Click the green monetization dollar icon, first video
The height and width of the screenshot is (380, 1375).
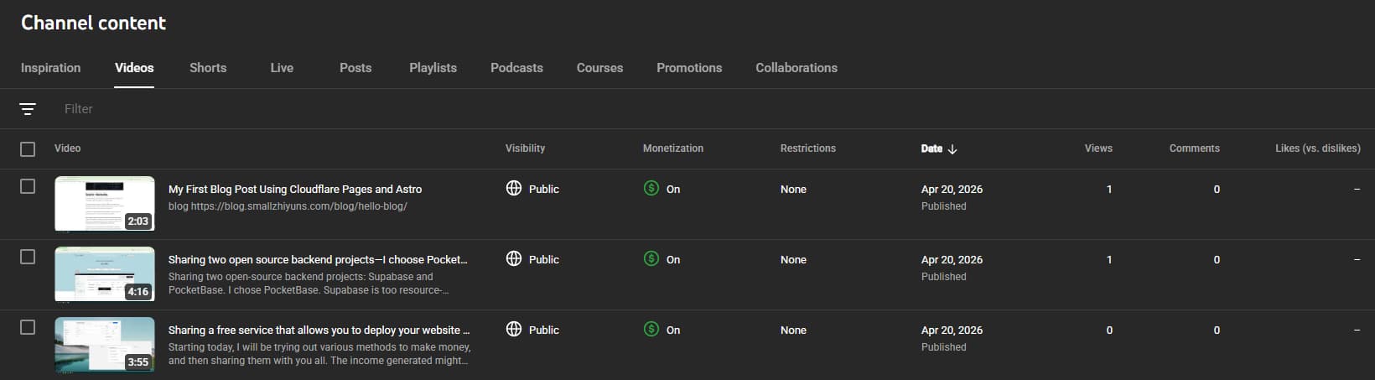(651, 189)
